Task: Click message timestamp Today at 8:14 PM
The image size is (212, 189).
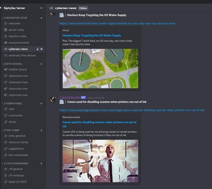Action: click(96, 98)
